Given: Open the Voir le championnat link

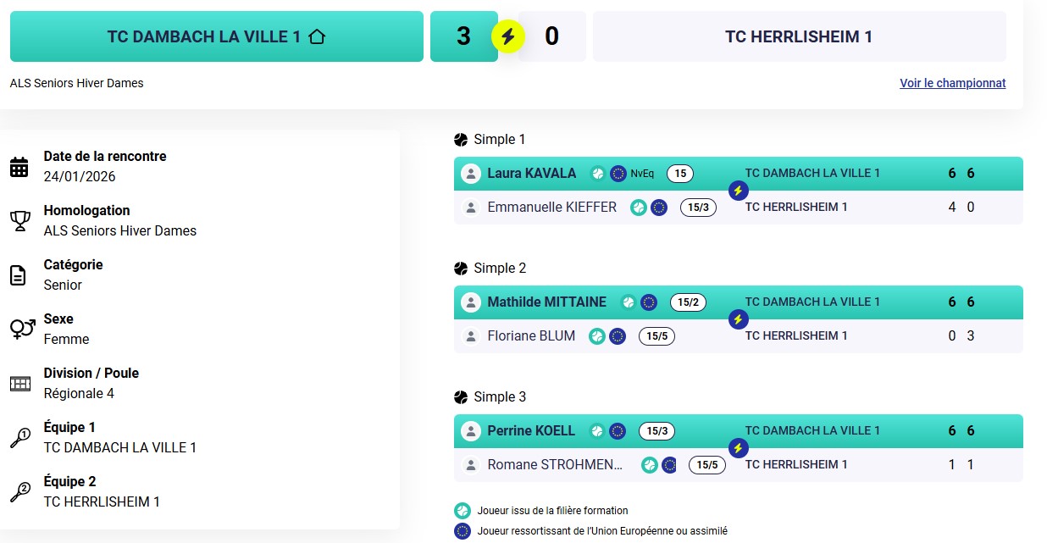Looking at the screenshot, I should point(952,83).
